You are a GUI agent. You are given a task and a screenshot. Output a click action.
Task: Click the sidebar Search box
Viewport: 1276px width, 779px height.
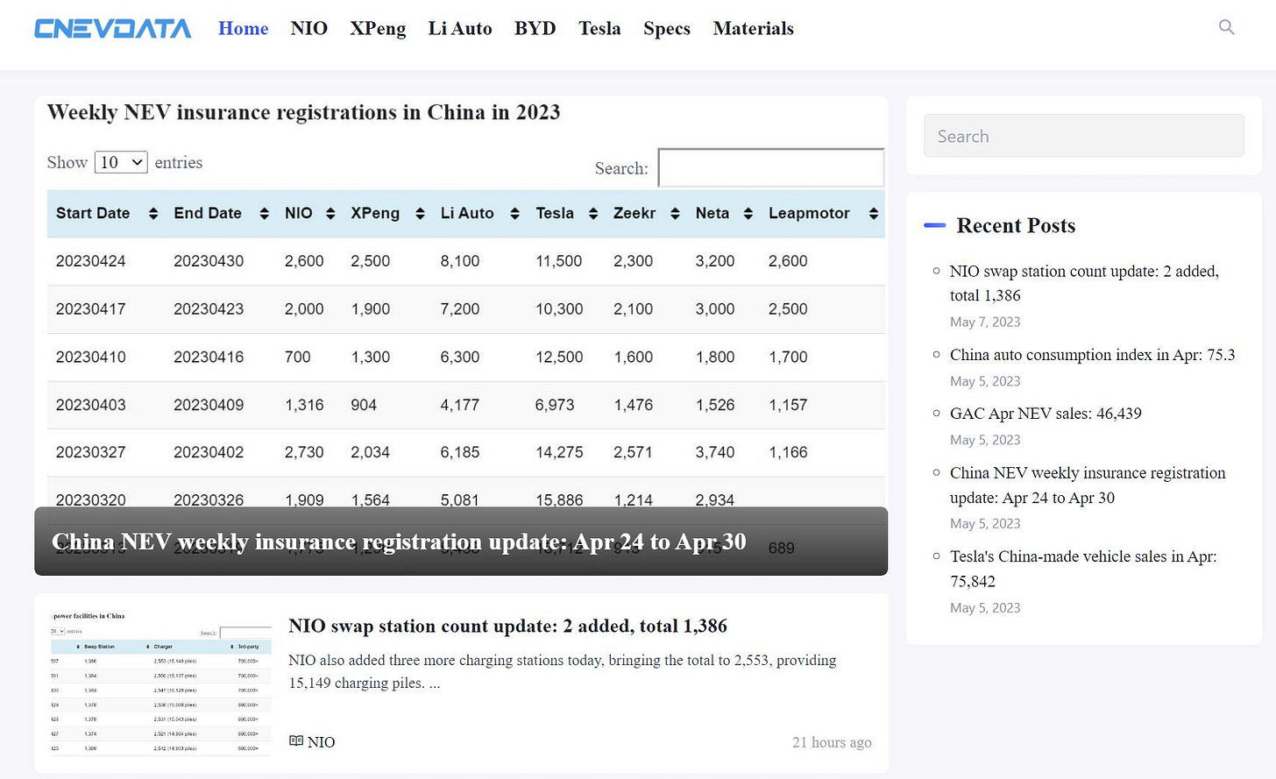click(1084, 136)
